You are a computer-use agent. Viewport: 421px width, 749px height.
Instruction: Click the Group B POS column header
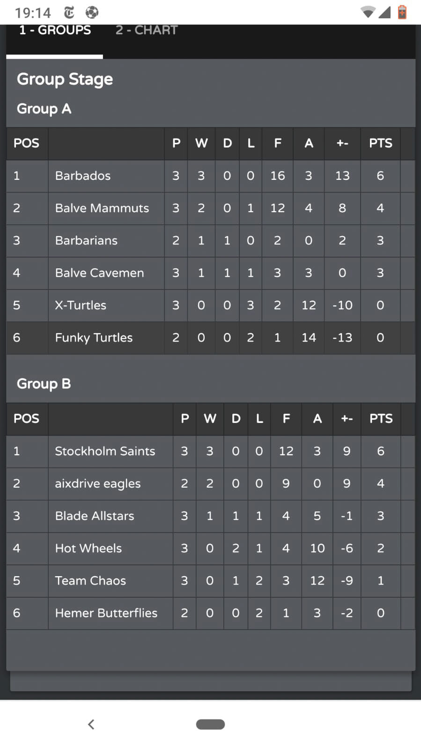tap(26, 419)
